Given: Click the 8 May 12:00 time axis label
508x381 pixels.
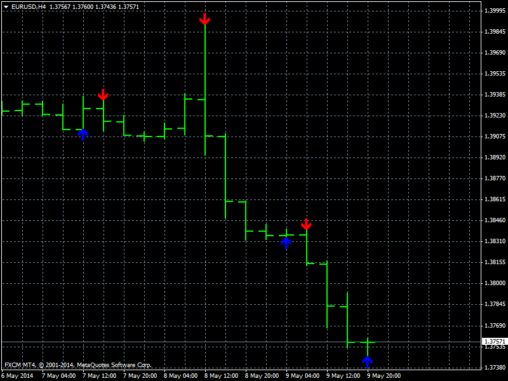Looking at the screenshot, I should pos(221,376).
